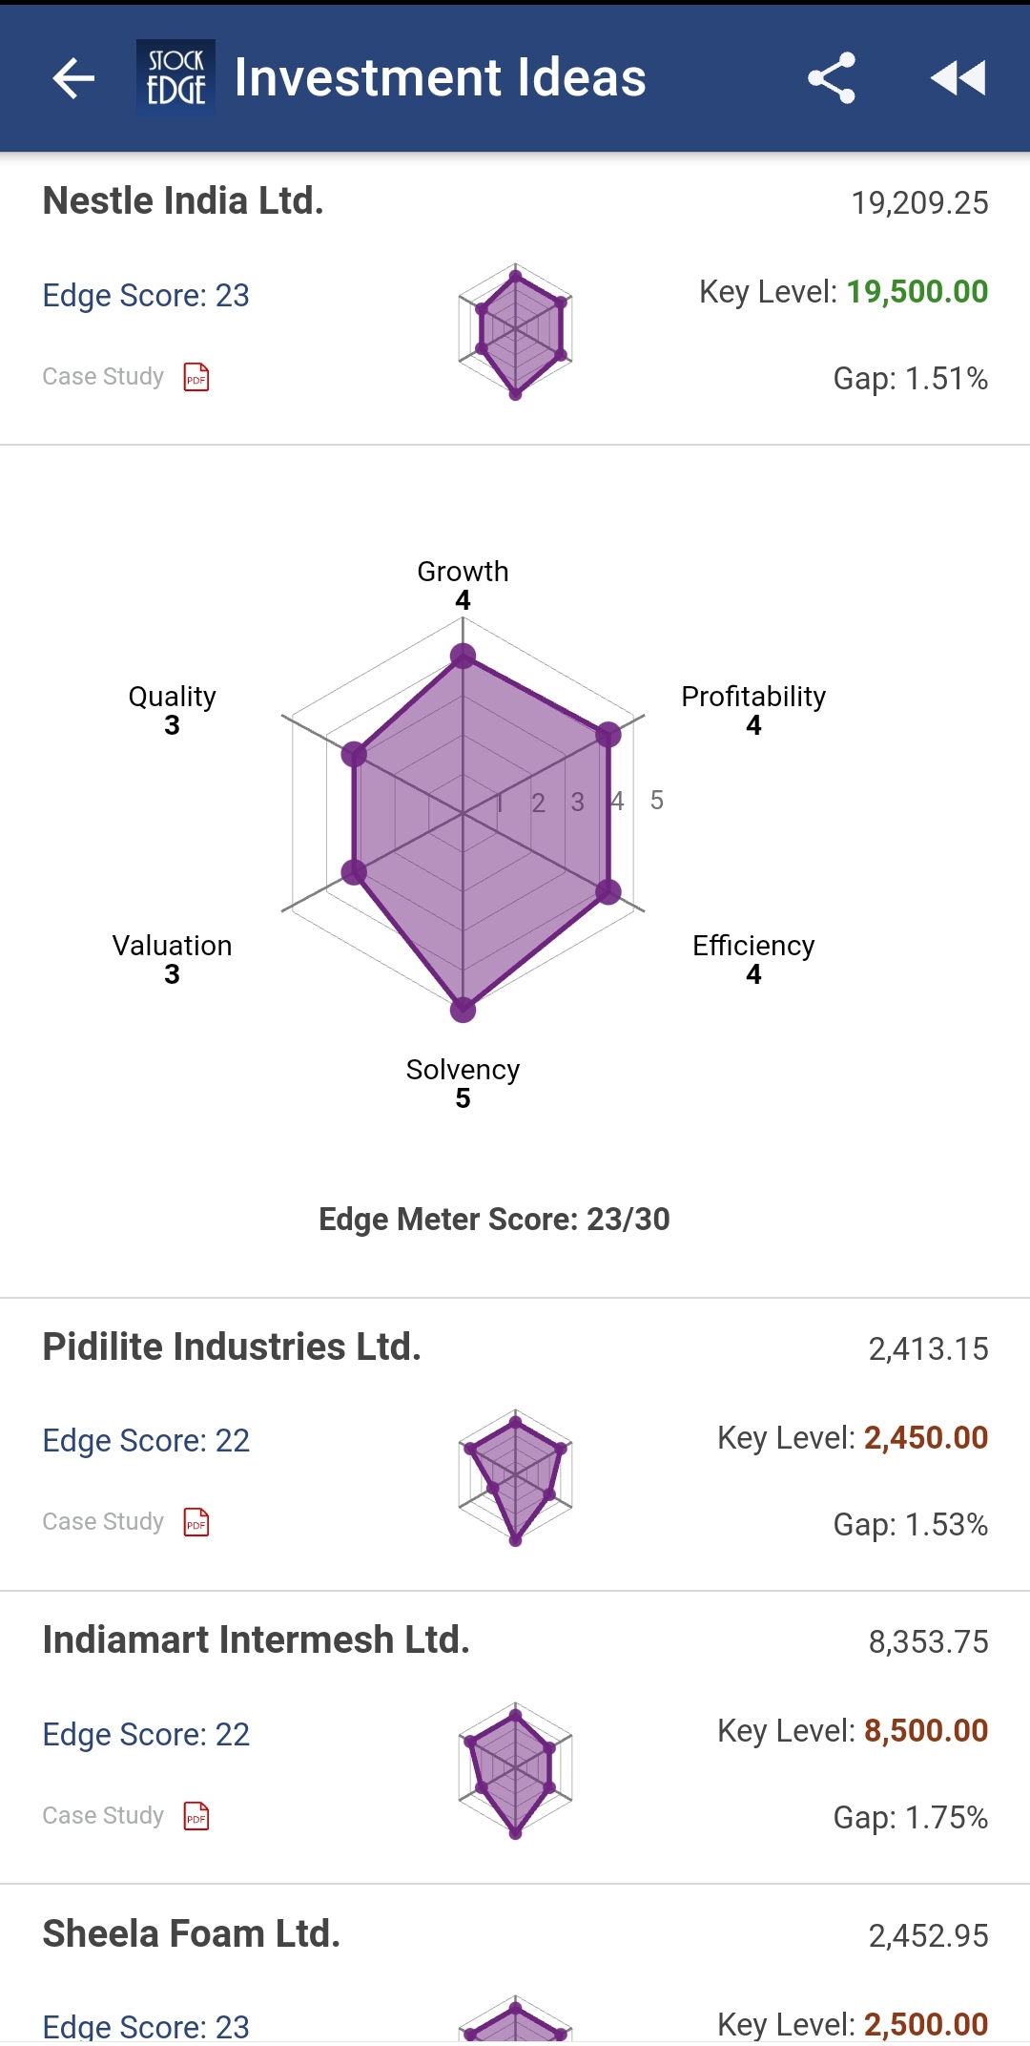Tap Nestle Key Level 19,500.00 value
This screenshot has height=2046, width=1030.
click(x=917, y=292)
